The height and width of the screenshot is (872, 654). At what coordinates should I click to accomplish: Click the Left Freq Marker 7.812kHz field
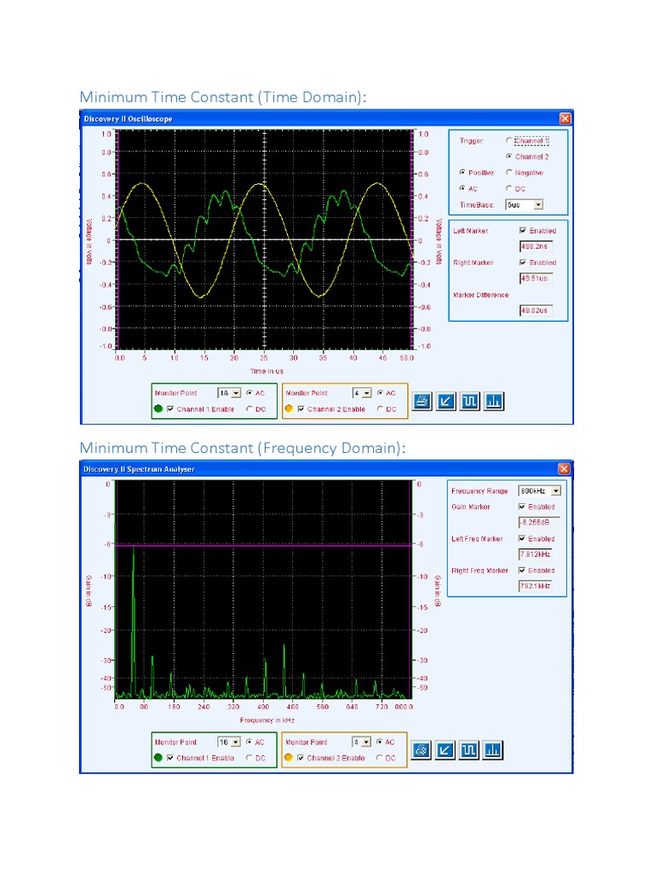point(535,554)
